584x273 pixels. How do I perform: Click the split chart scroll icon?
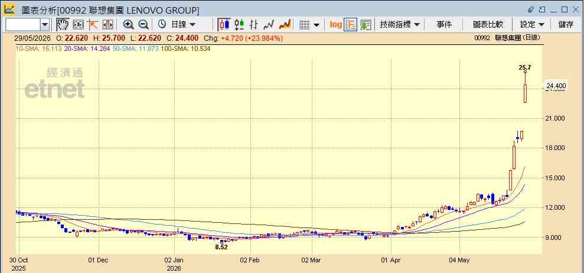tap(107, 25)
